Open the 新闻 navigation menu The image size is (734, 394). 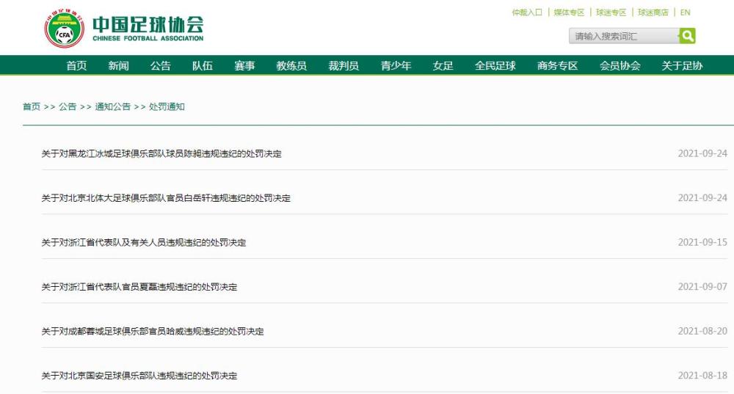click(118, 66)
